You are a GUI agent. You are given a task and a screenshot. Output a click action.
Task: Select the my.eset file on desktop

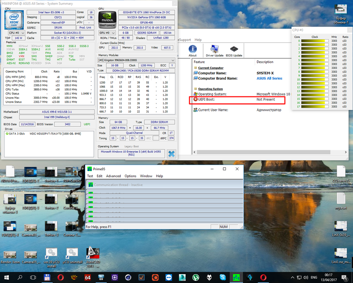pyautogui.click(x=341, y=201)
